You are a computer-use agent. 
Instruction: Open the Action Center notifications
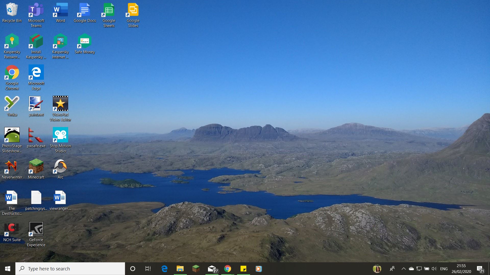(480, 269)
